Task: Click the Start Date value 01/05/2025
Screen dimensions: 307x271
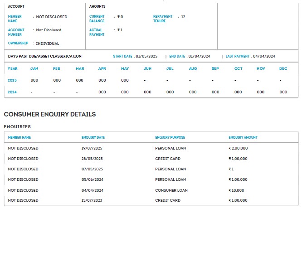Action: tap(146, 56)
